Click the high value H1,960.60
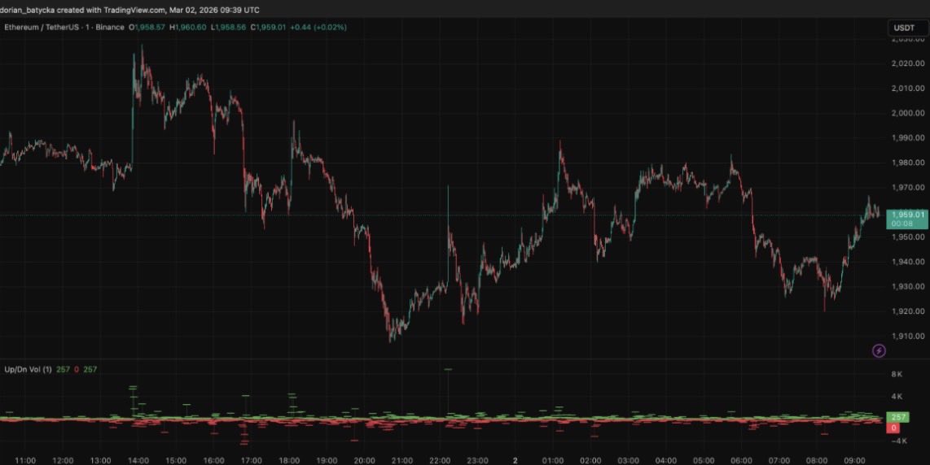 [x=188, y=28]
